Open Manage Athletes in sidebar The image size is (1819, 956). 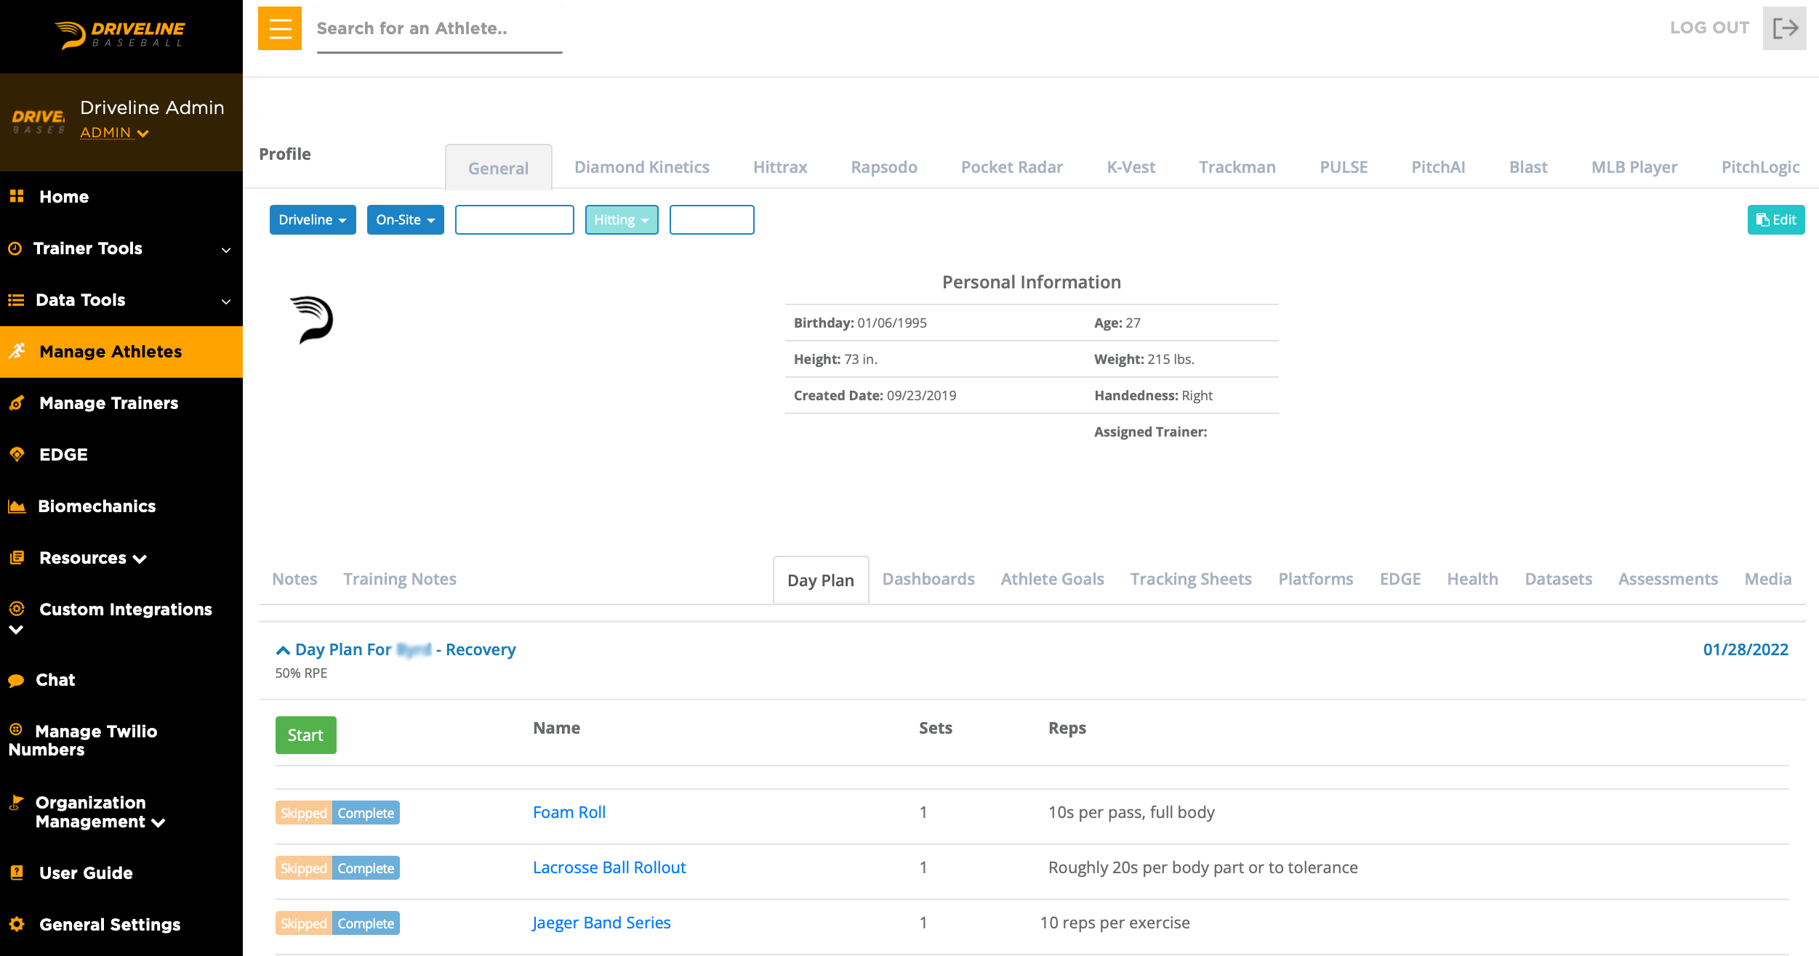[x=121, y=352]
